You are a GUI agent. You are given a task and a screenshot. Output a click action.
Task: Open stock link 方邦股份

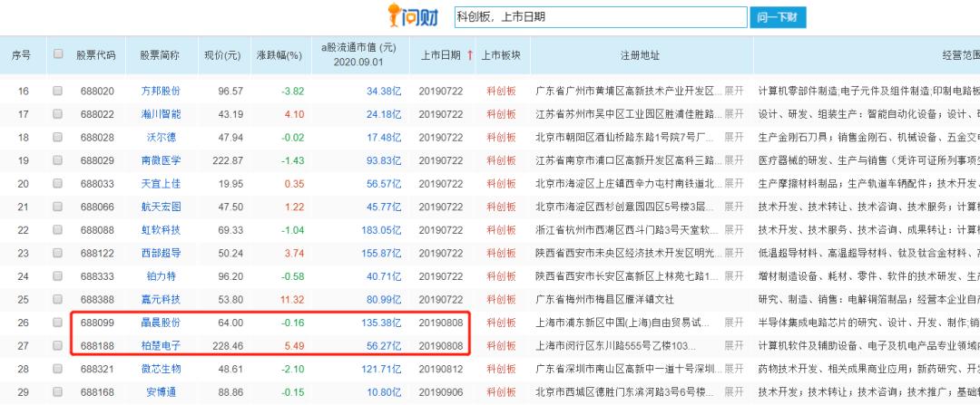pyautogui.click(x=161, y=92)
